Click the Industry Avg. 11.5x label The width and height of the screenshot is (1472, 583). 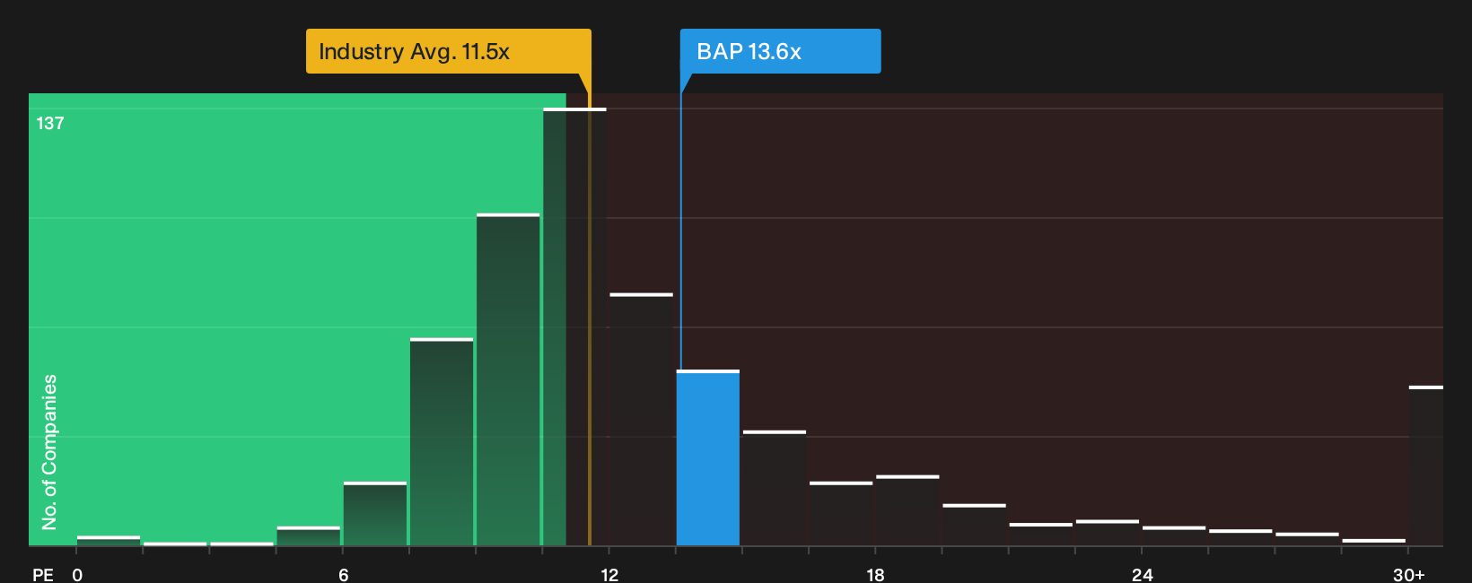click(449, 51)
